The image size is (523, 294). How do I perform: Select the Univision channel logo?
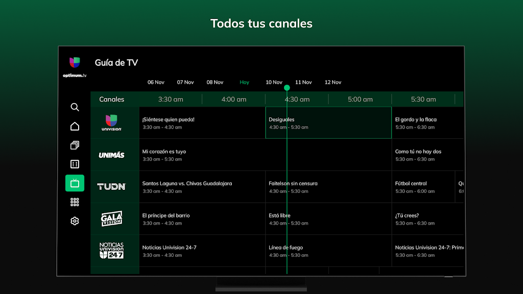point(111,123)
